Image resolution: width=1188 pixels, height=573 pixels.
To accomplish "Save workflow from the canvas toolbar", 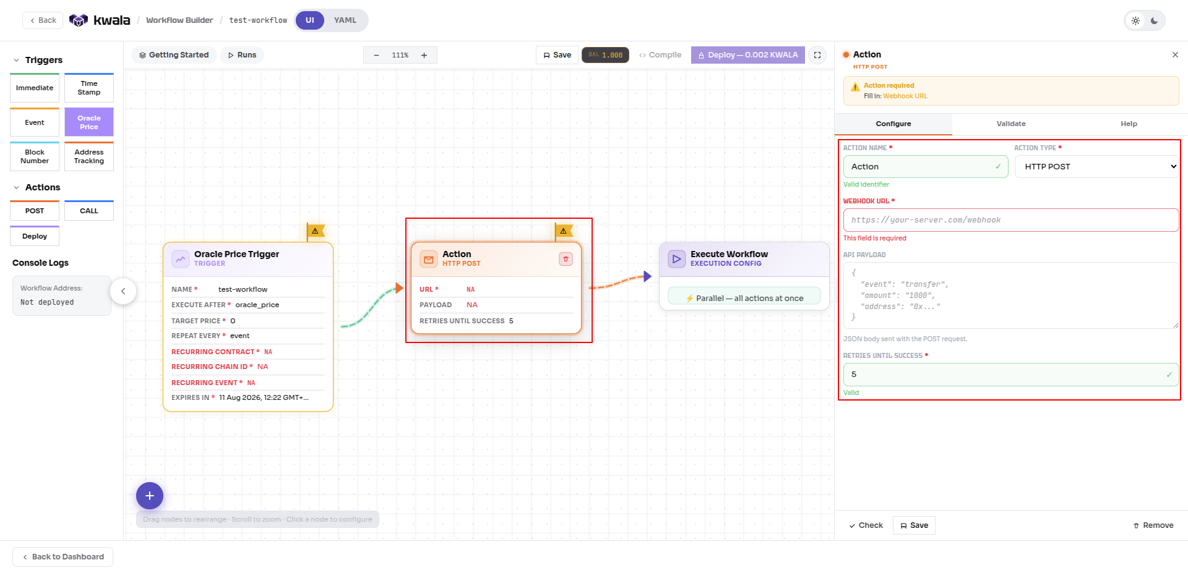I will [x=557, y=55].
